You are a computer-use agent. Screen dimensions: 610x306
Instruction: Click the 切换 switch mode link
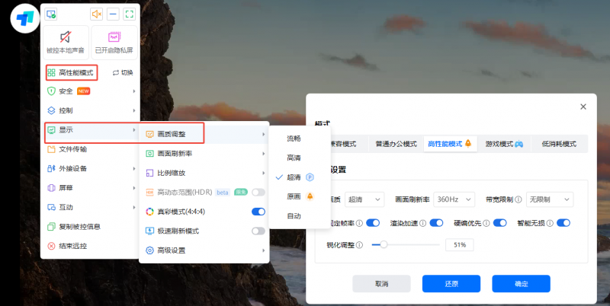[123, 72]
